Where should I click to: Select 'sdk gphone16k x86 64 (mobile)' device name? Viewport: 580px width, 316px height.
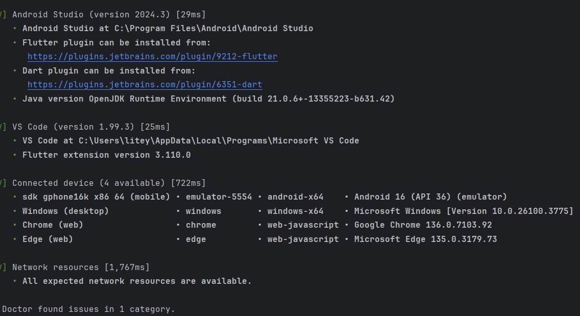tap(96, 197)
